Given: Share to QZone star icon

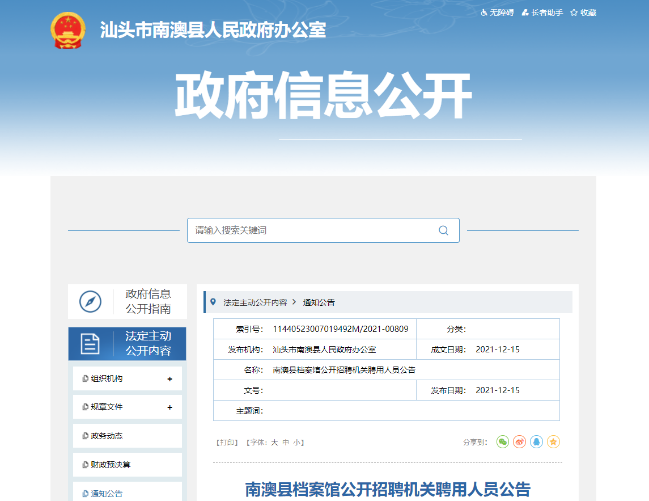Looking at the screenshot, I should [554, 441].
